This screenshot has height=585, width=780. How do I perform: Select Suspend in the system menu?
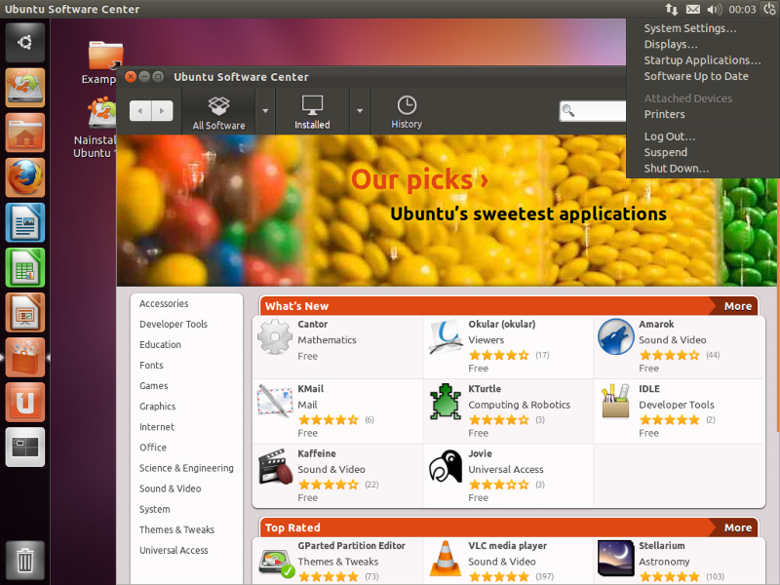pos(666,152)
